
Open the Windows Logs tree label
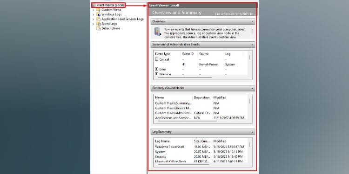click(x=112, y=14)
